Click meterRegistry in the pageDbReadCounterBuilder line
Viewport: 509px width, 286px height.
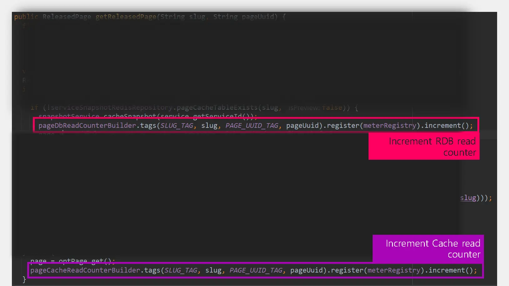point(389,126)
